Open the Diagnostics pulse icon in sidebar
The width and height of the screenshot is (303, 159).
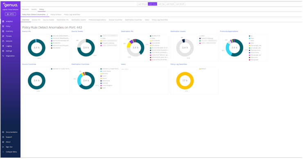[3, 56]
